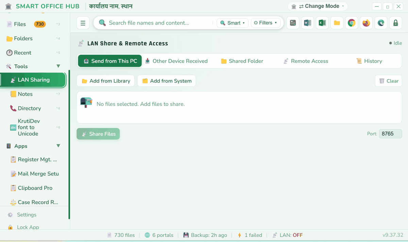Open the yellow folder toolbar icon

(337, 23)
